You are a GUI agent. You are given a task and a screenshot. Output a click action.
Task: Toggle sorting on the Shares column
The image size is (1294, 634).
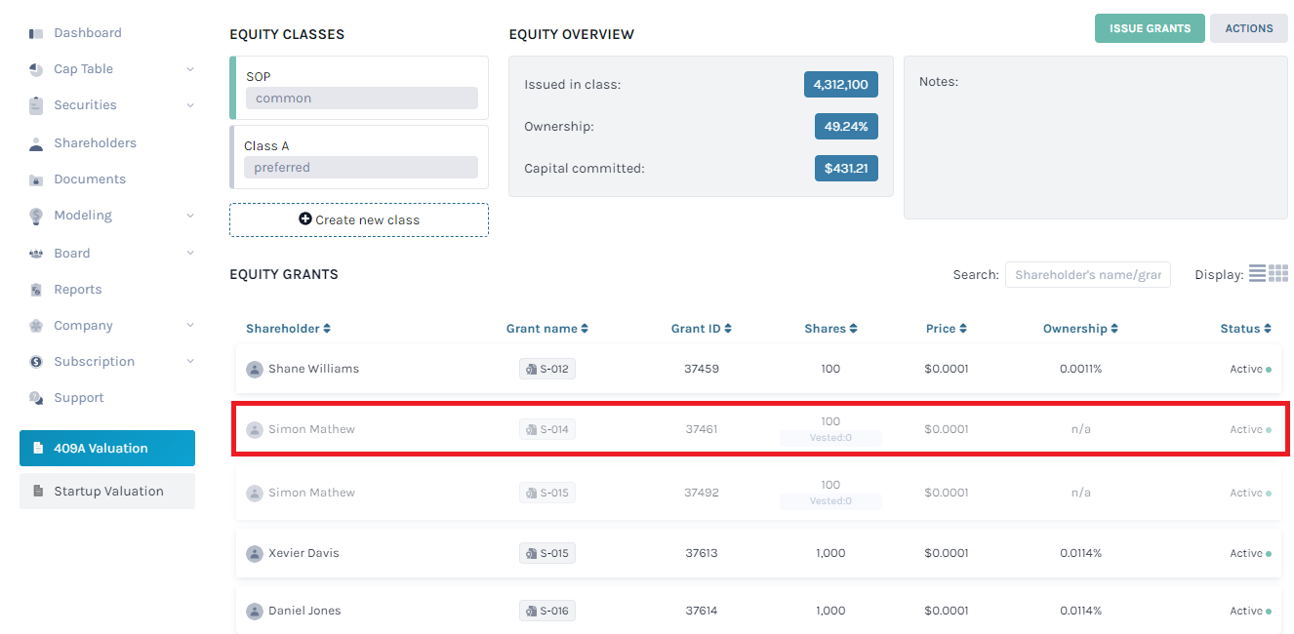click(x=830, y=328)
